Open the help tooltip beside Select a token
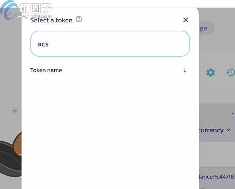Screen dimensions: 235x189 click(79, 19)
